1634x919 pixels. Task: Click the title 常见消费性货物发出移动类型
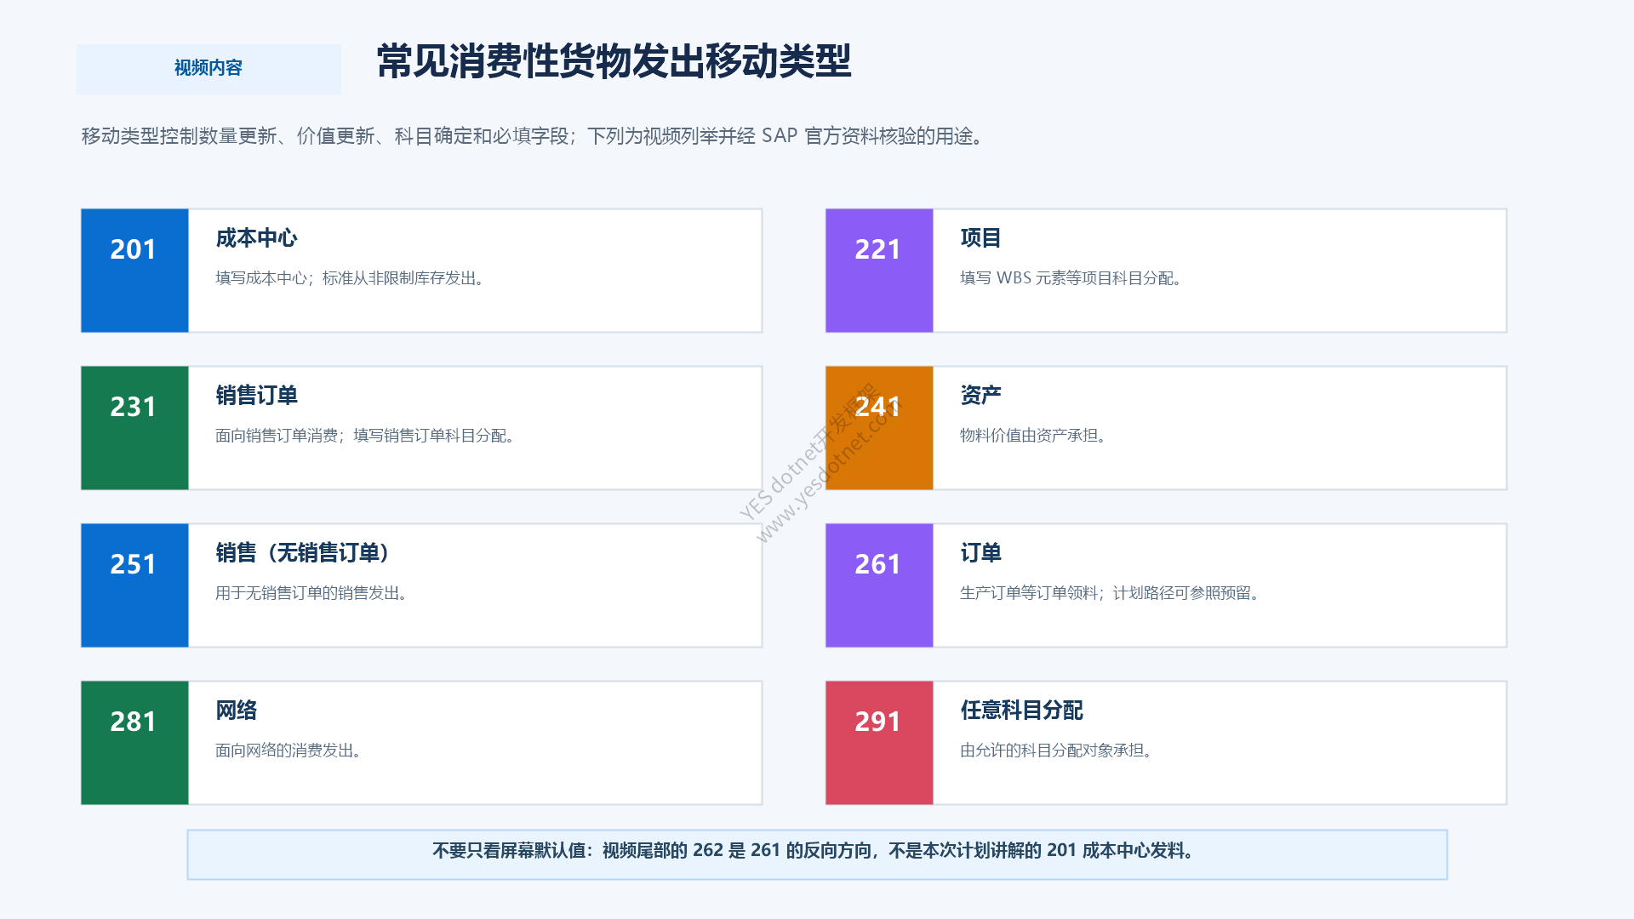point(614,61)
